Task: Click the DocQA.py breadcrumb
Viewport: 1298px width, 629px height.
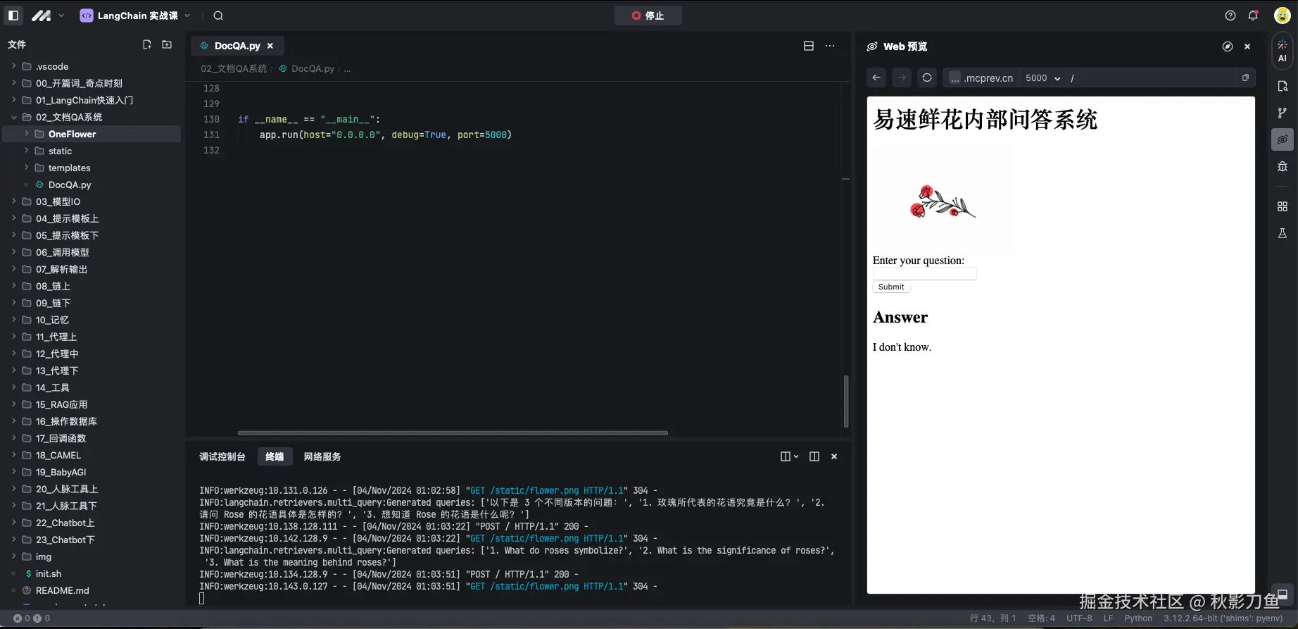Action: coord(313,68)
